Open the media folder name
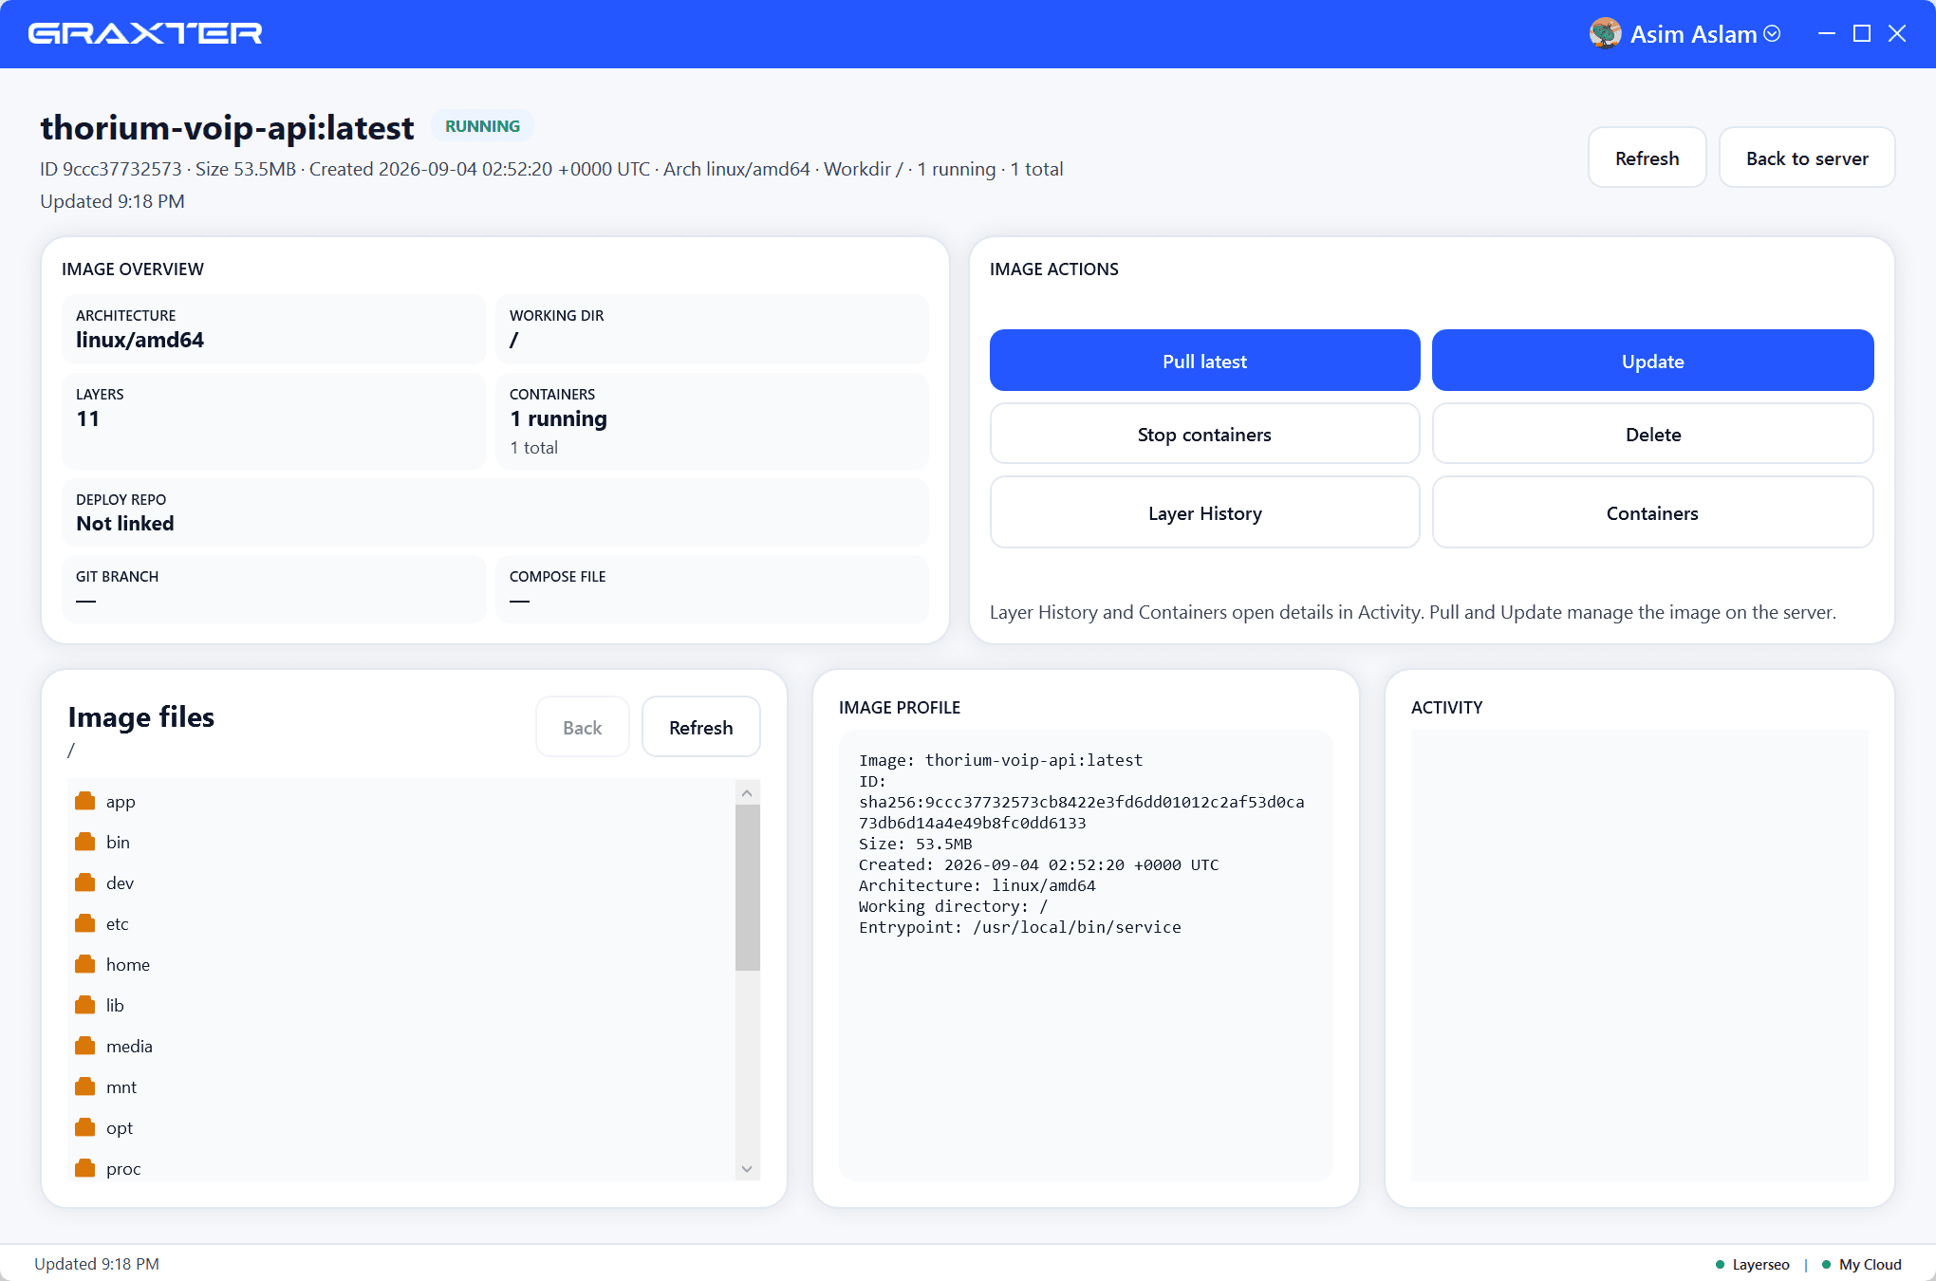This screenshot has width=1936, height=1281. pos(129,1046)
